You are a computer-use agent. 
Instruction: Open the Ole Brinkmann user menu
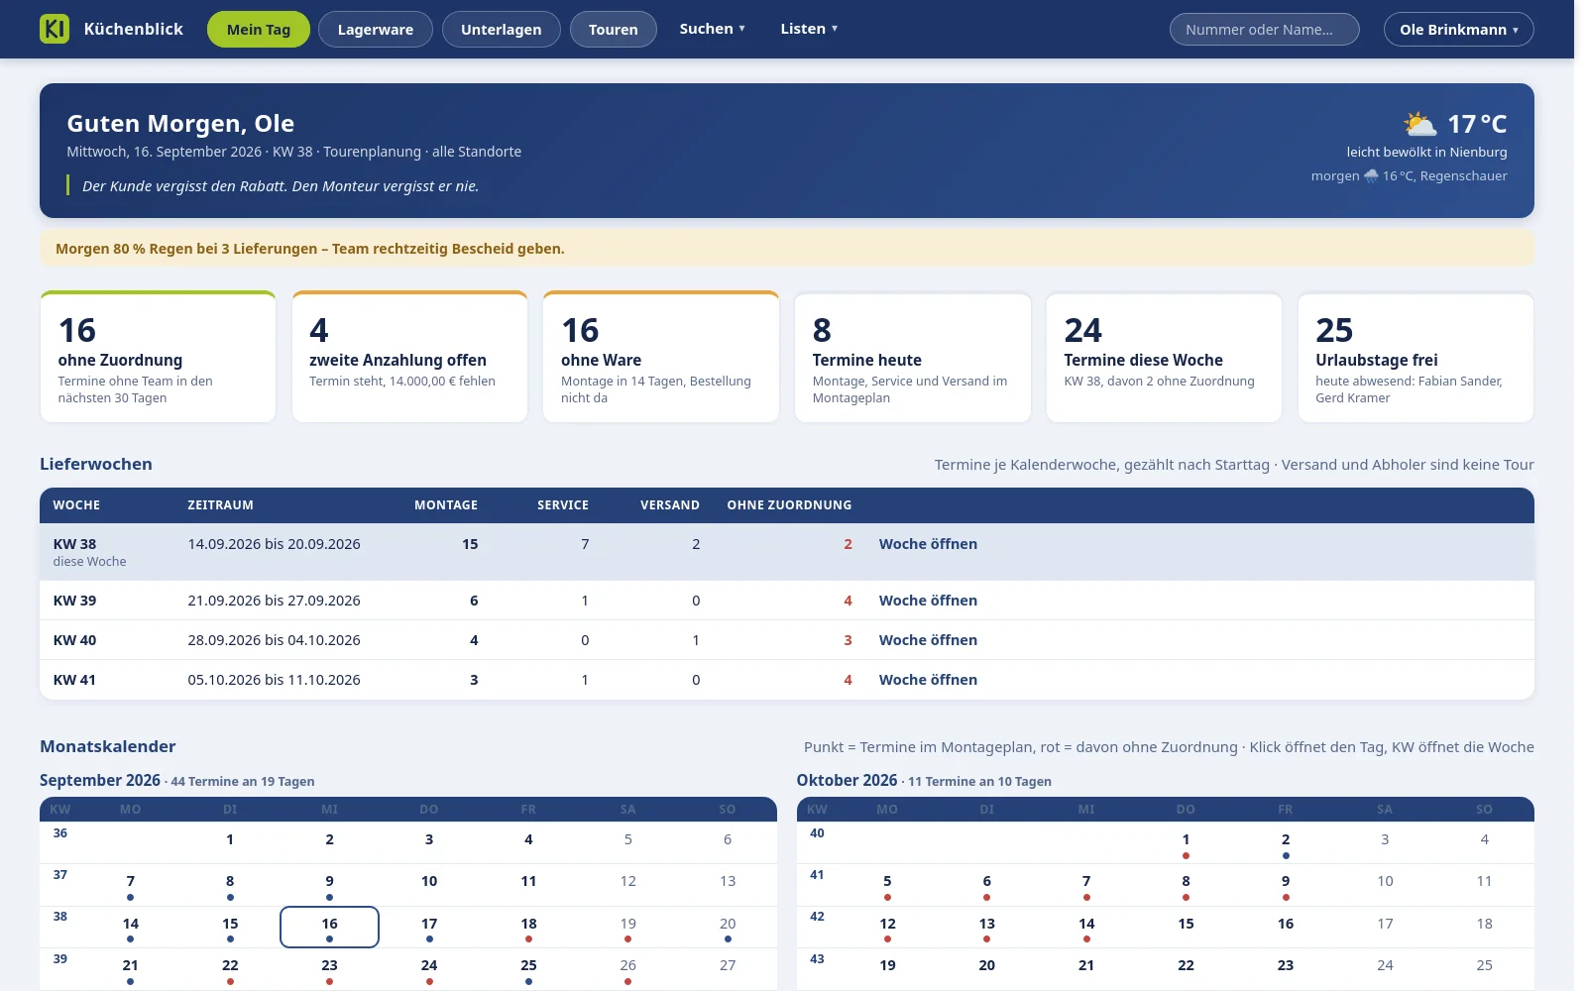click(x=1459, y=30)
